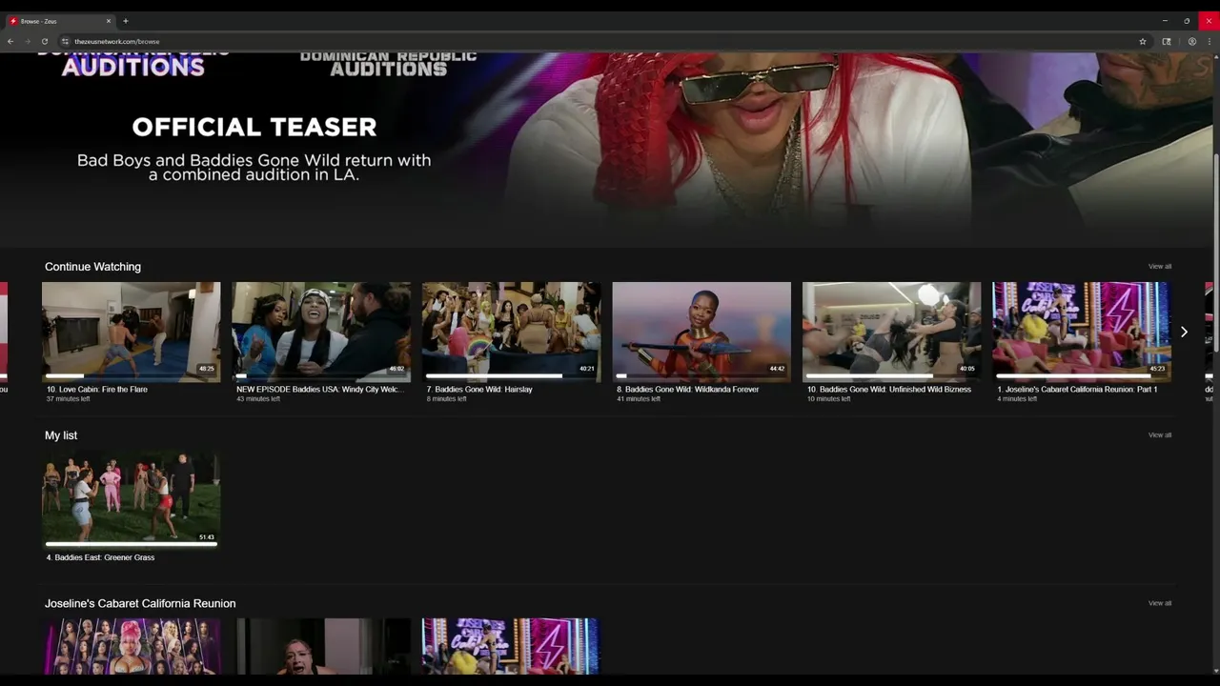1220x686 pixels.
Task: View all Joseline's Cabaret California Reunion
Action: [1160, 603]
